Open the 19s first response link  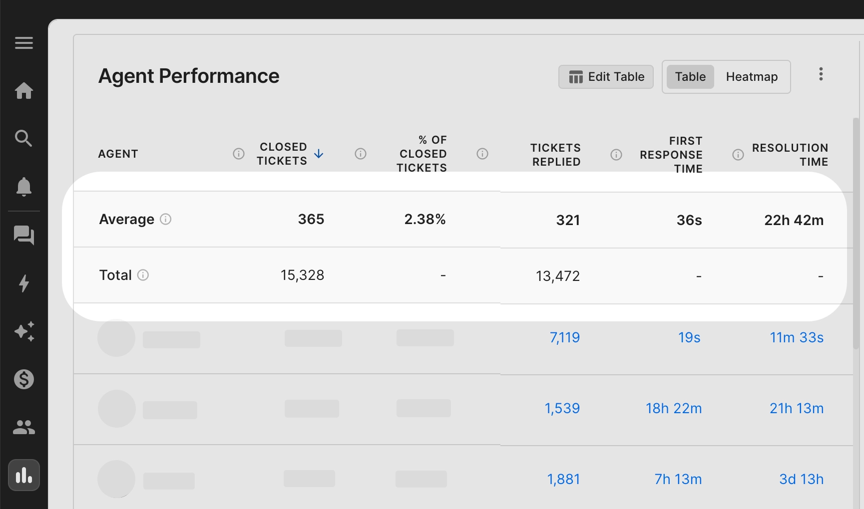coord(690,337)
